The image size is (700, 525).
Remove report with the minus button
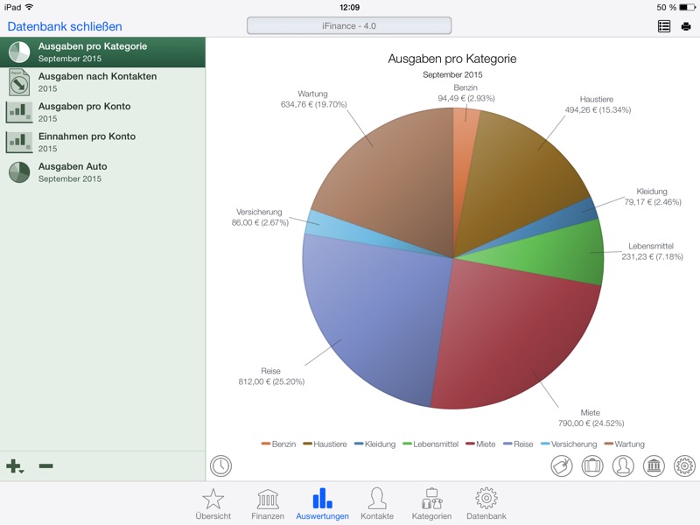(x=46, y=465)
